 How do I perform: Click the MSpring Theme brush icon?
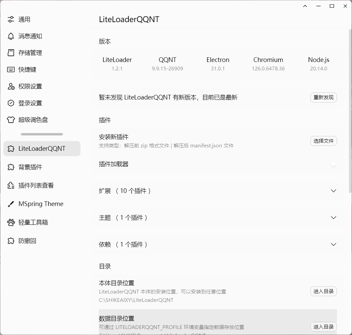(x=11, y=204)
